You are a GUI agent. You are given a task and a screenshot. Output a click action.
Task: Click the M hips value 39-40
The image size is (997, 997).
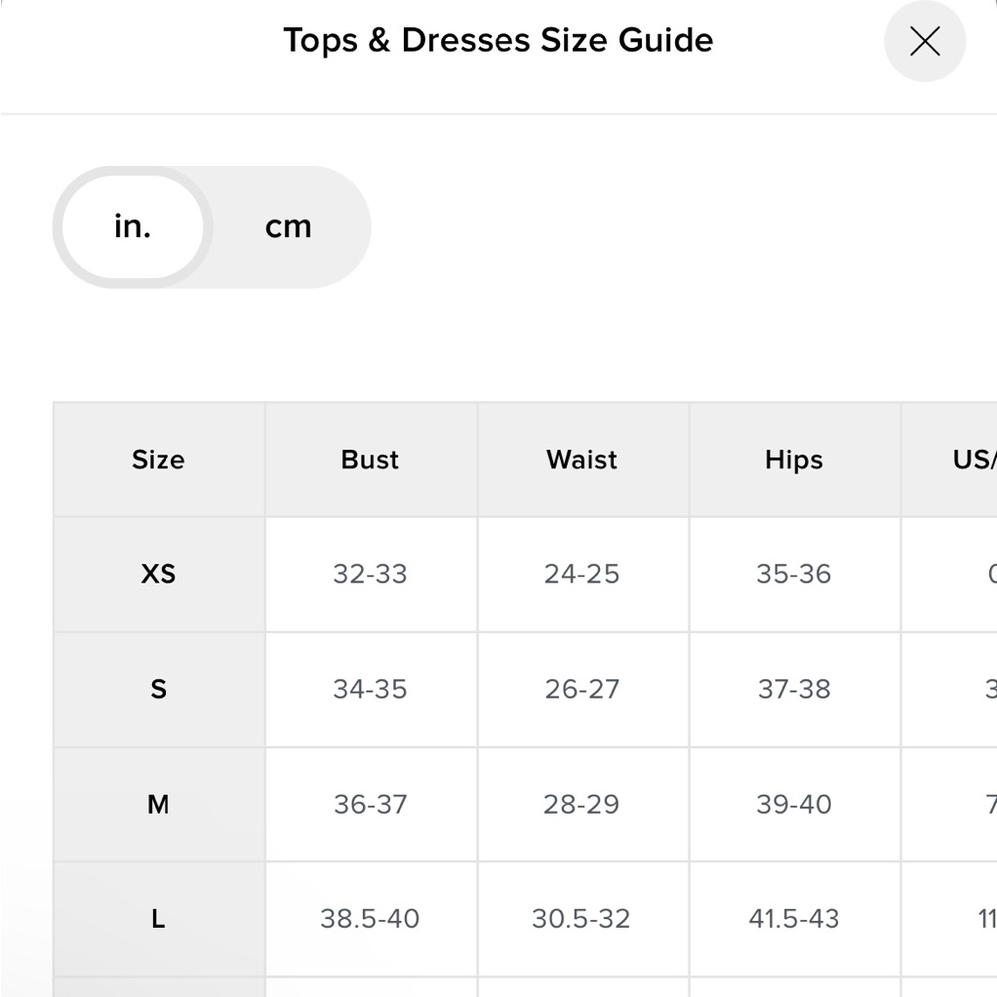794,805
